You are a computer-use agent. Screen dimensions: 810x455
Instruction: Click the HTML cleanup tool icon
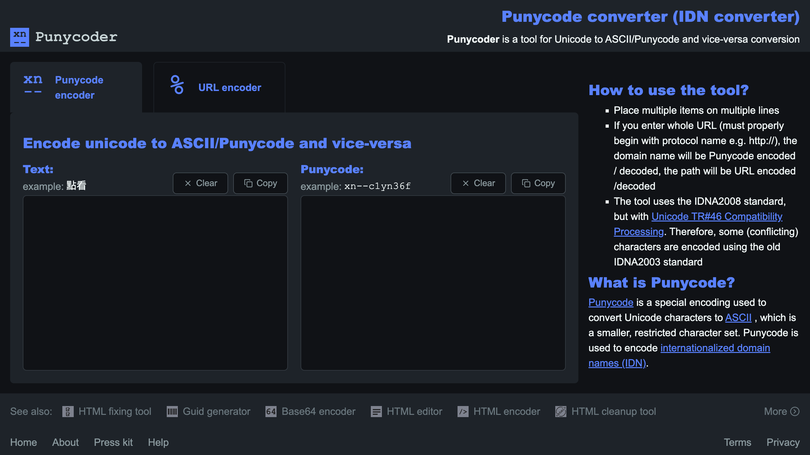561,412
